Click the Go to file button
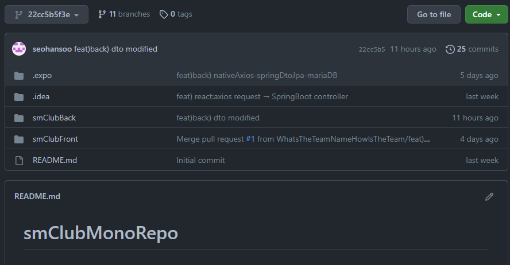This screenshot has height=265, width=510. tap(434, 14)
